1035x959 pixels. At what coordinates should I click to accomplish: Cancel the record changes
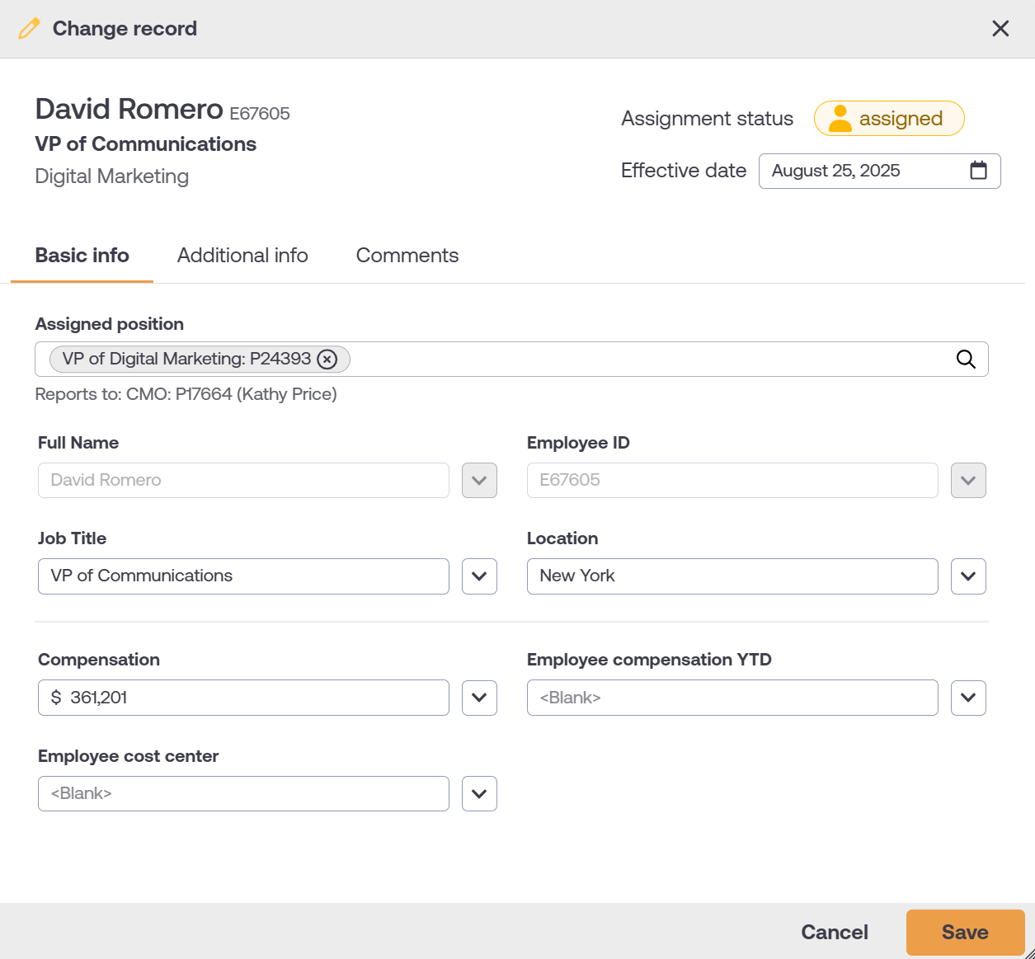click(x=835, y=932)
